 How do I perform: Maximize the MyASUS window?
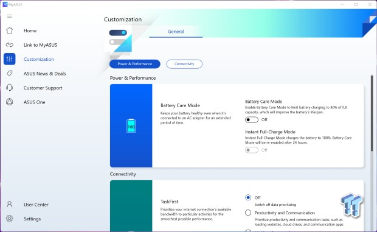point(356,5)
